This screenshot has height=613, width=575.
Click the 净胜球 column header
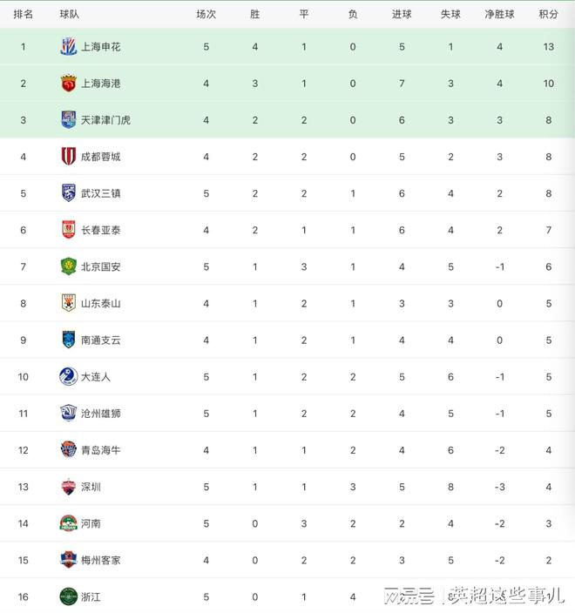(499, 15)
